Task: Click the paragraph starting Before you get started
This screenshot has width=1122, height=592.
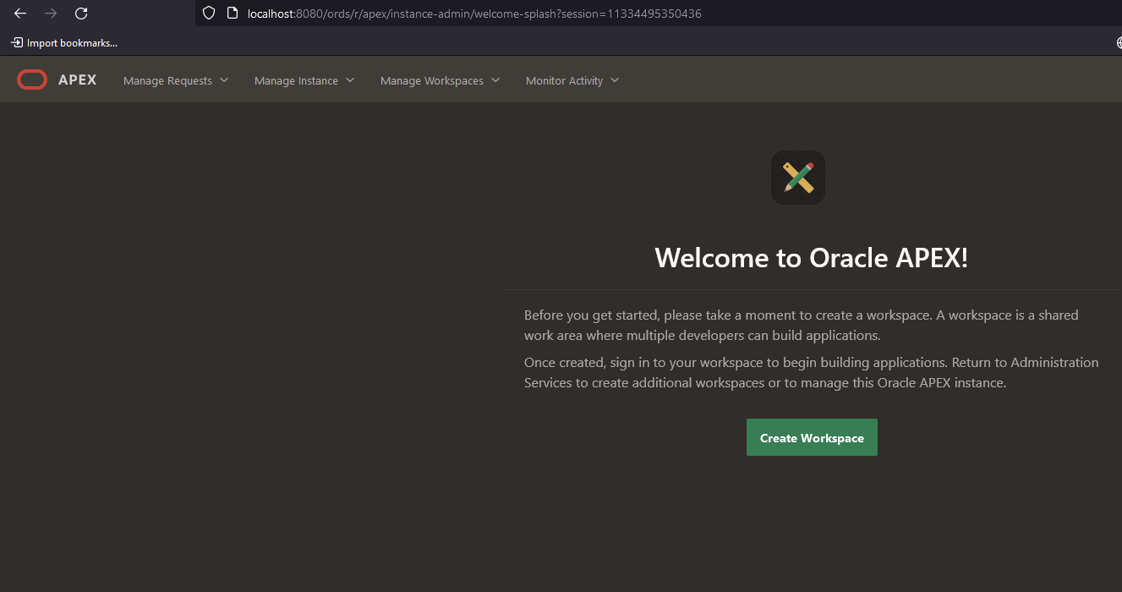Action: (802, 325)
